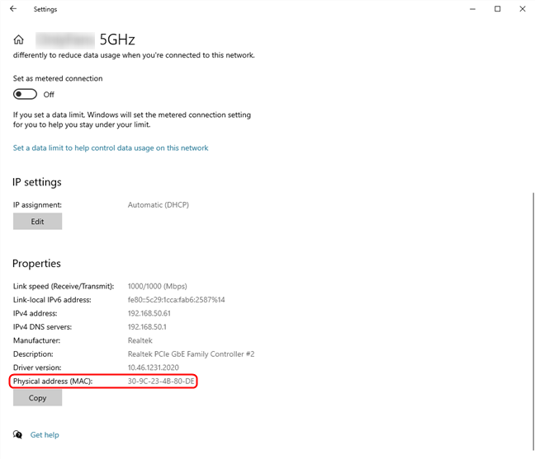Select the Realtek PCIe GbE description text

click(191, 354)
